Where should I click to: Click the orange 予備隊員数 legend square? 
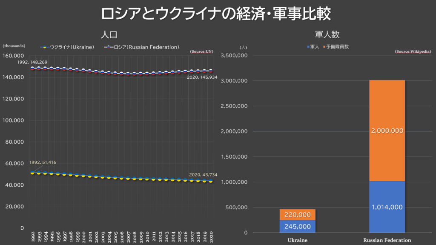(324, 47)
